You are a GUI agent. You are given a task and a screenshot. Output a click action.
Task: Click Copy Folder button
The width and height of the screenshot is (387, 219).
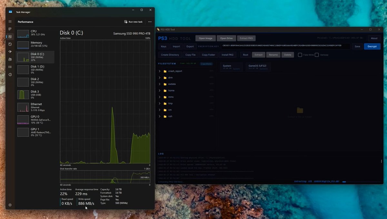(208, 55)
